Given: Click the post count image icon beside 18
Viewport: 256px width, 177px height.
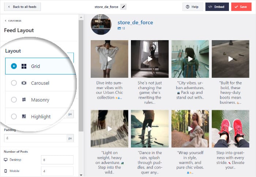Looking at the screenshot, I should (119, 28).
